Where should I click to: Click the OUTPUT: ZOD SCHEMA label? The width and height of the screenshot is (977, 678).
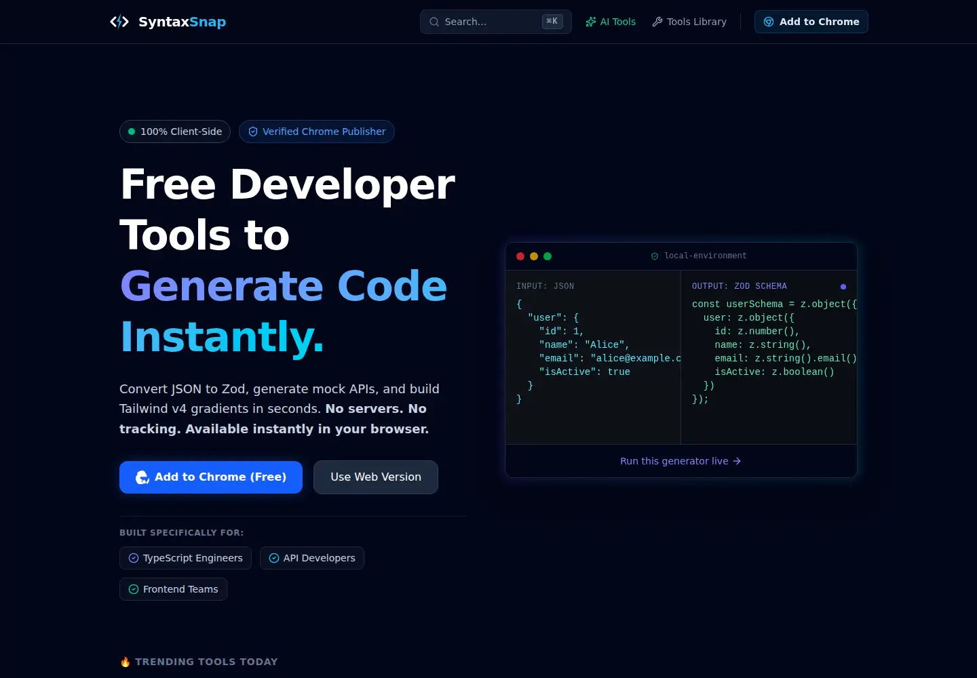click(x=740, y=286)
